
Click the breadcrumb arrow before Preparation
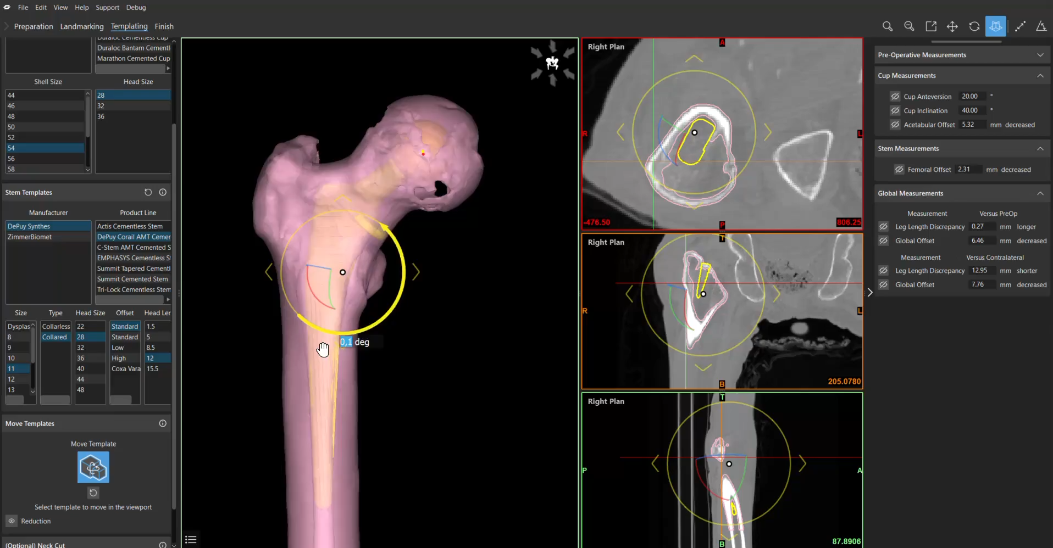[x=7, y=26]
